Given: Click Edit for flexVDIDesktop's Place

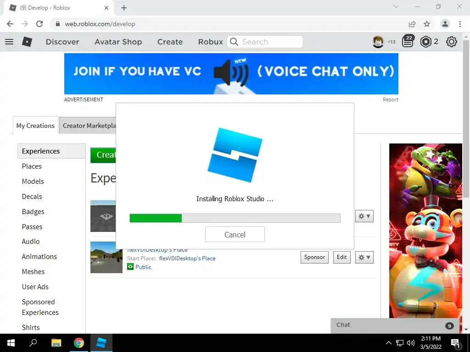Looking at the screenshot, I should coord(341,257).
